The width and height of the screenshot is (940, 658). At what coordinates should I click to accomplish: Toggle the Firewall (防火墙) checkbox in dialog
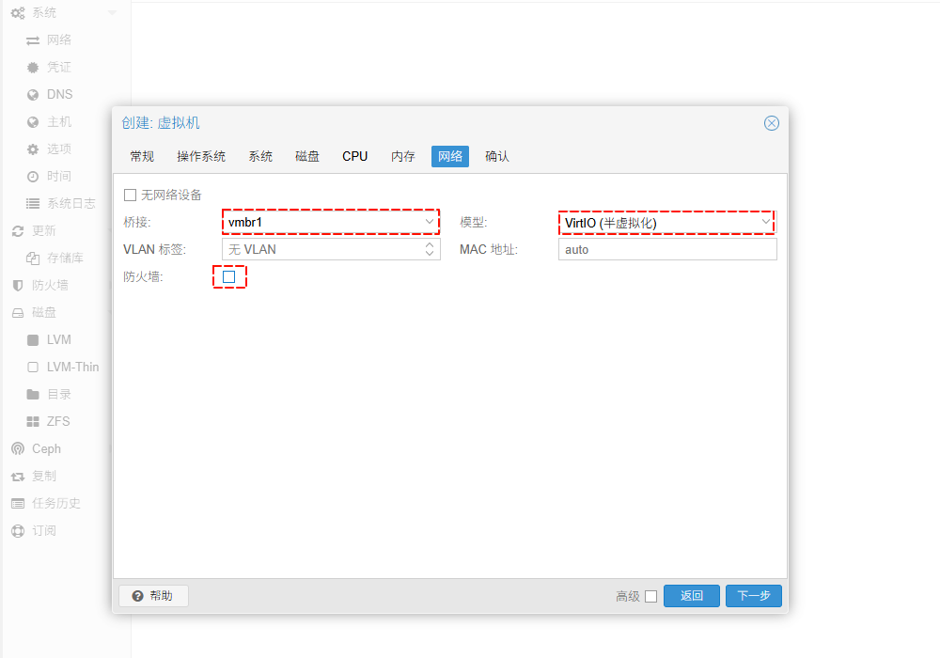[228, 276]
